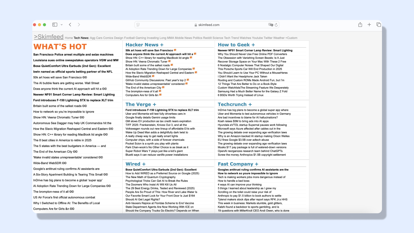Screen dimensions: 414x233
Task: Read 'EU fines Google $3.5B over adtech abuse'
Action: (243, 140)
